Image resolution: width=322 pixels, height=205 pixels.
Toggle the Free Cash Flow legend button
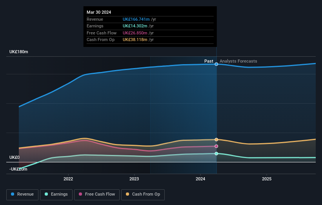97,194
